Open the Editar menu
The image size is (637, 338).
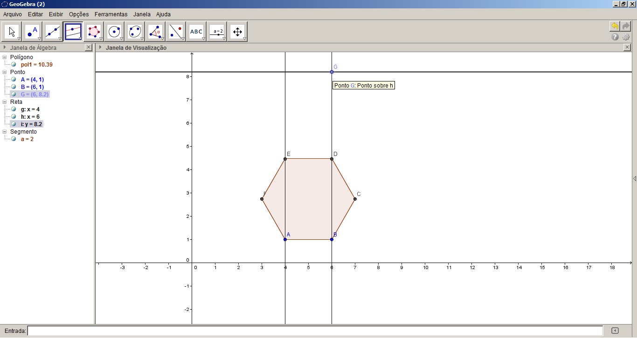click(35, 14)
